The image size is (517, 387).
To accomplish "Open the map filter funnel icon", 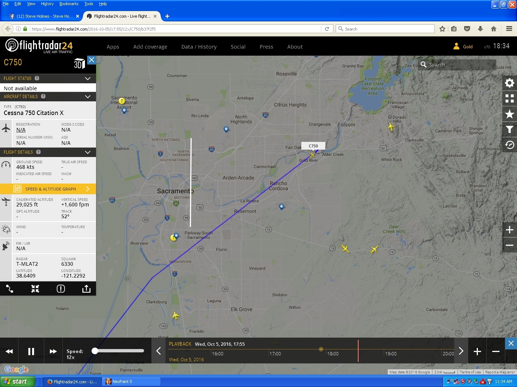I will 510,129.
